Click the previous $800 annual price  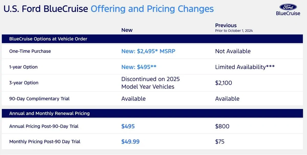pos(222,126)
